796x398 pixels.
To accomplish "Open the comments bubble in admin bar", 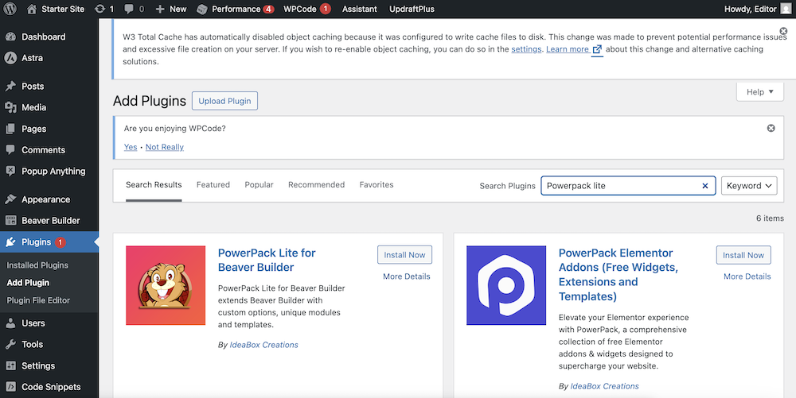I will click(x=135, y=9).
